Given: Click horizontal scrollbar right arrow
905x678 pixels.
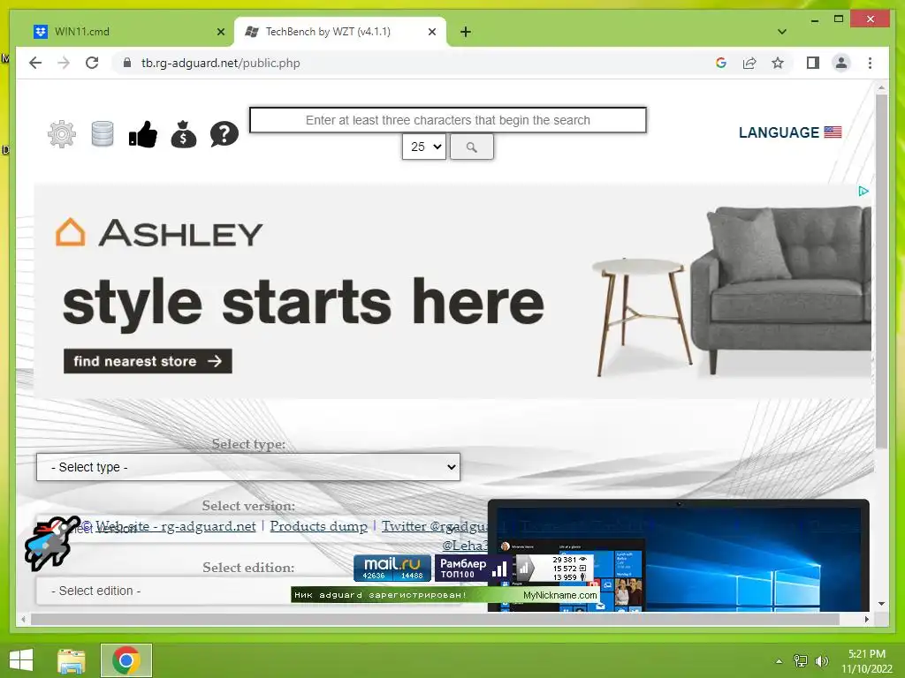Looking at the screenshot, I should tap(867, 619).
